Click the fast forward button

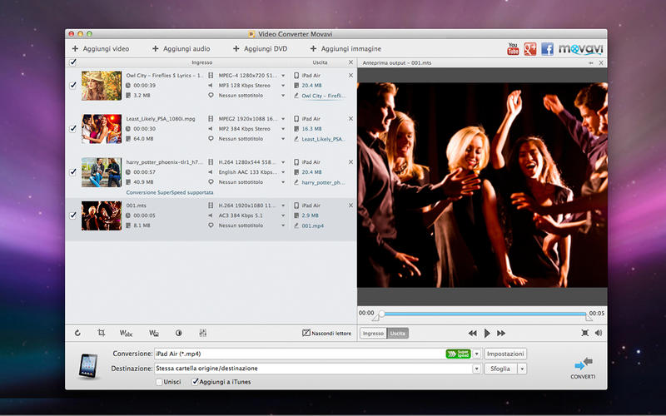(501, 334)
